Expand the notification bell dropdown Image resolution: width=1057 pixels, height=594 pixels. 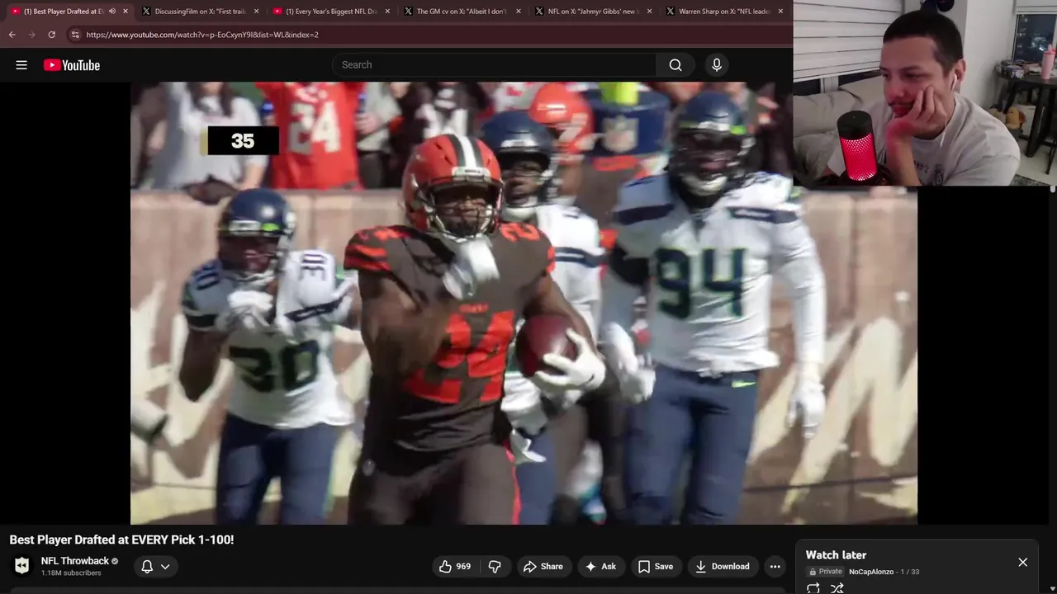pyautogui.click(x=154, y=566)
